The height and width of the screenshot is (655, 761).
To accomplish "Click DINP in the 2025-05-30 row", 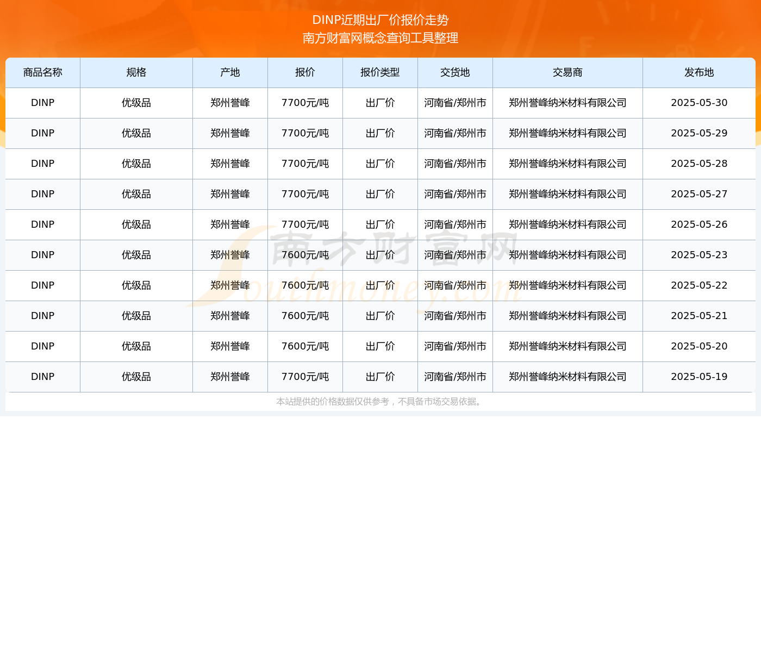I will pyautogui.click(x=43, y=103).
